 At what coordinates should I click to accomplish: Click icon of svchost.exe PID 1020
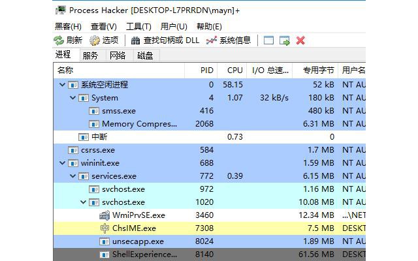pos(94,202)
